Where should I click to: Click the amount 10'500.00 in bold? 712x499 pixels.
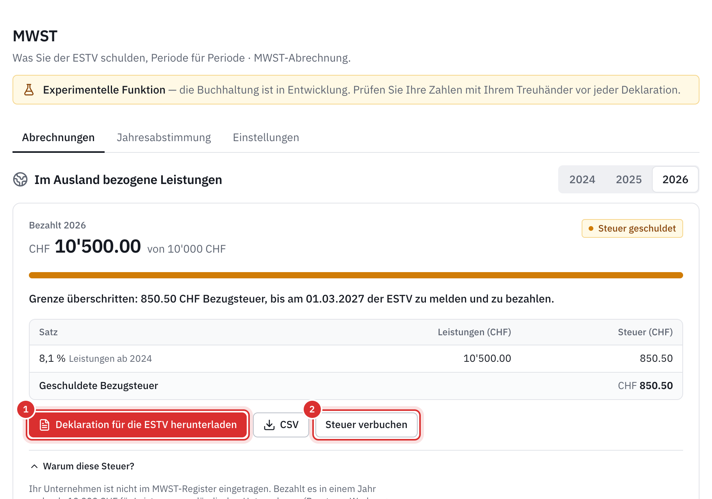pyautogui.click(x=98, y=246)
